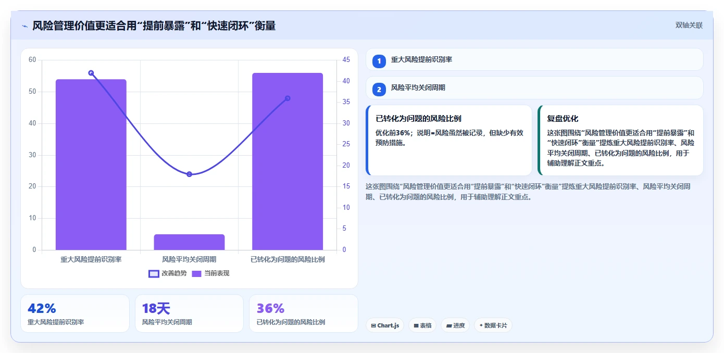Click x-axis label 重大风险提前识别率
The width and height of the screenshot is (724, 353).
point(91,259)
